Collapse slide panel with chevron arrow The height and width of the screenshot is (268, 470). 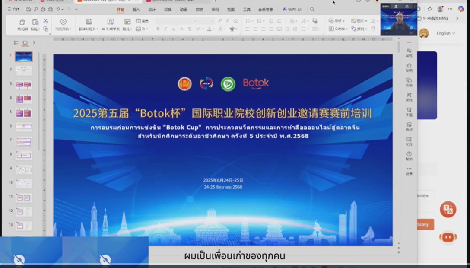tap(34, 43)
